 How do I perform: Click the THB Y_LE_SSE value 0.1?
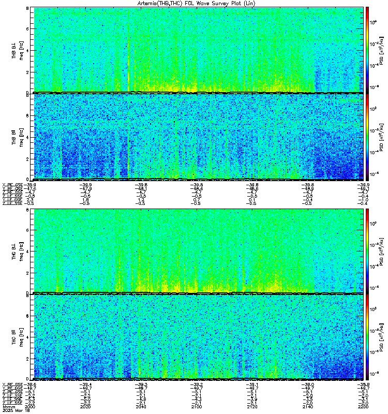[x=253, y=200]
